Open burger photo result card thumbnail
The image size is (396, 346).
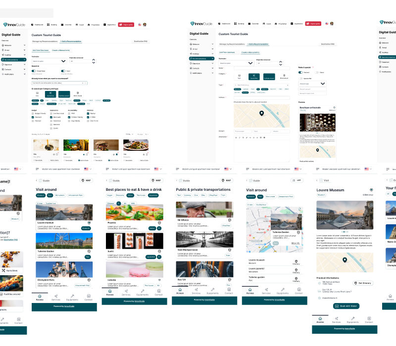point(106,145)
